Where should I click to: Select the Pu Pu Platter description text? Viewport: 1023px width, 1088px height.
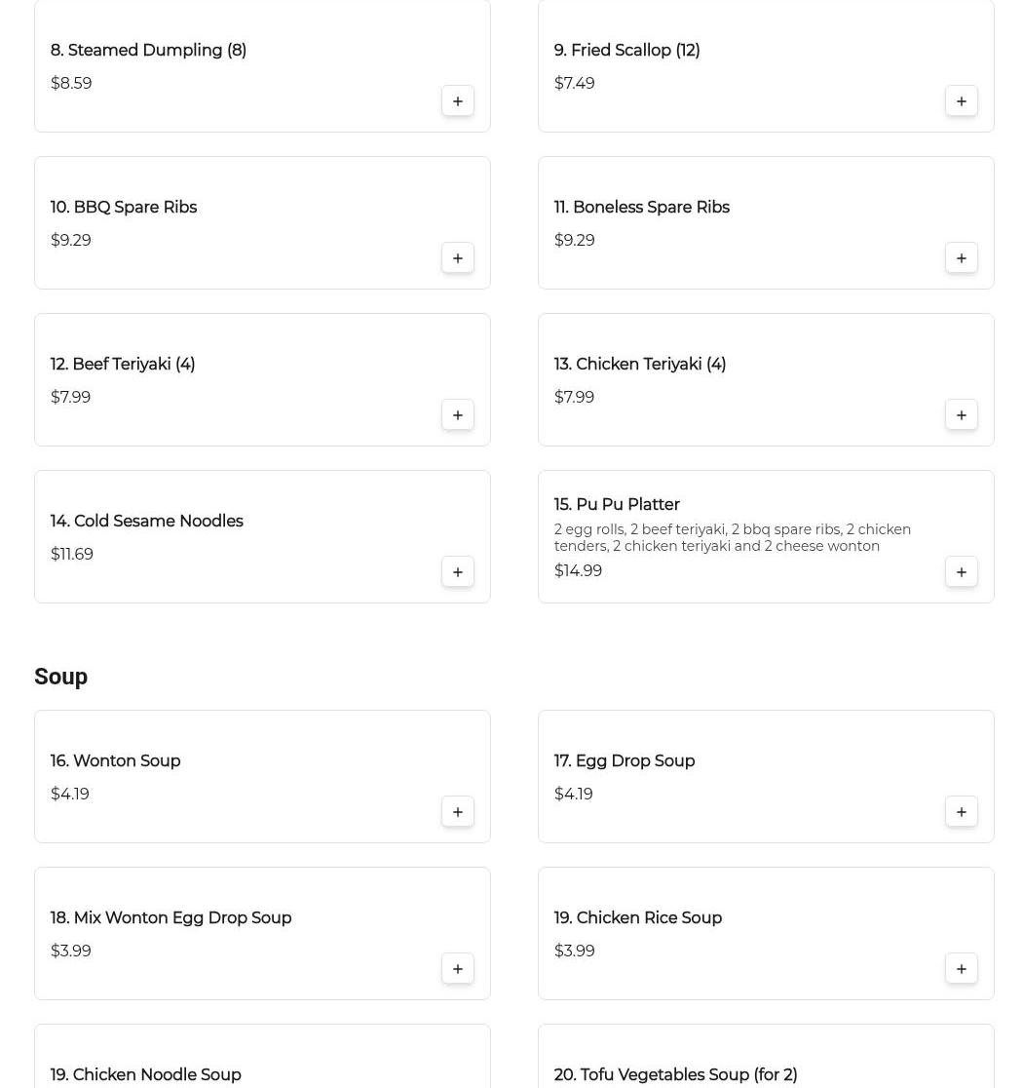pos(733,538)
